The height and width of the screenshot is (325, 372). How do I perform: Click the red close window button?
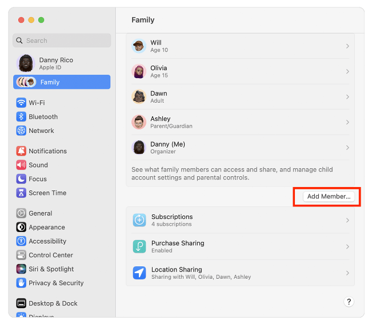click(x=21, y=20)
